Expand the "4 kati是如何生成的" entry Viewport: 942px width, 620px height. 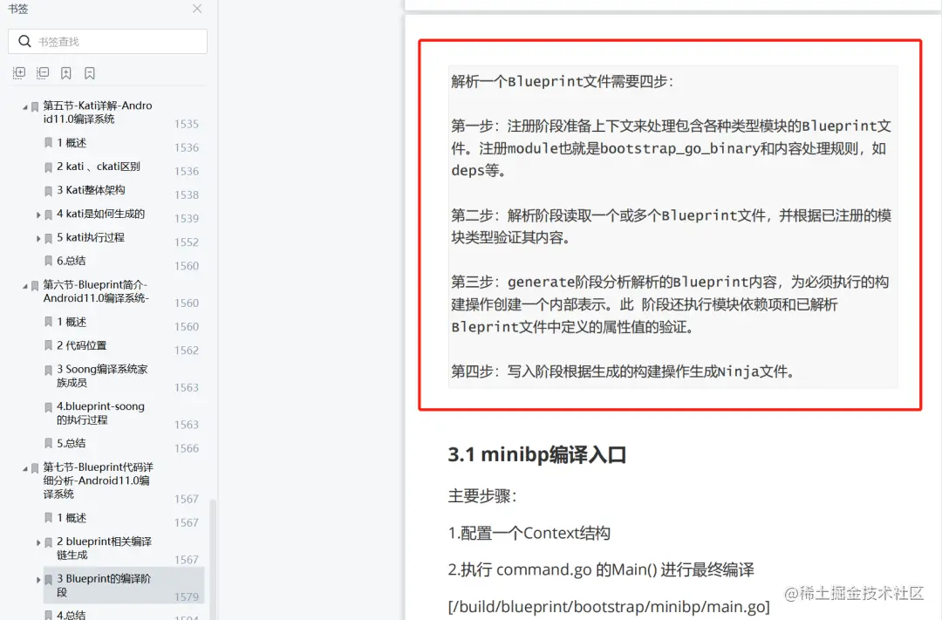pos(38,214)
